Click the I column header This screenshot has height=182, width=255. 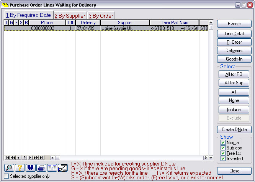[x=7, y=23]
